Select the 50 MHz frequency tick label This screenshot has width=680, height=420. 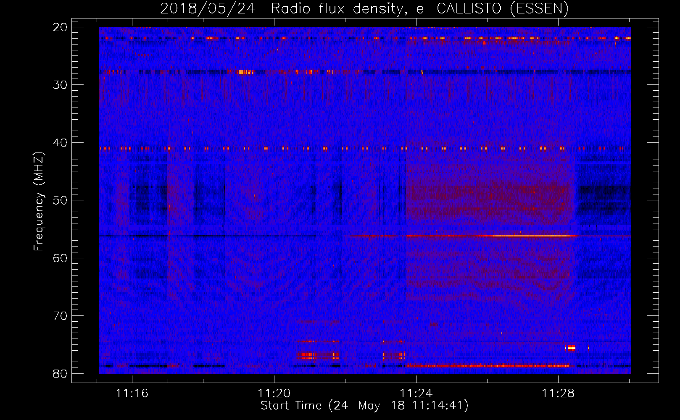(x=61, y=200)
